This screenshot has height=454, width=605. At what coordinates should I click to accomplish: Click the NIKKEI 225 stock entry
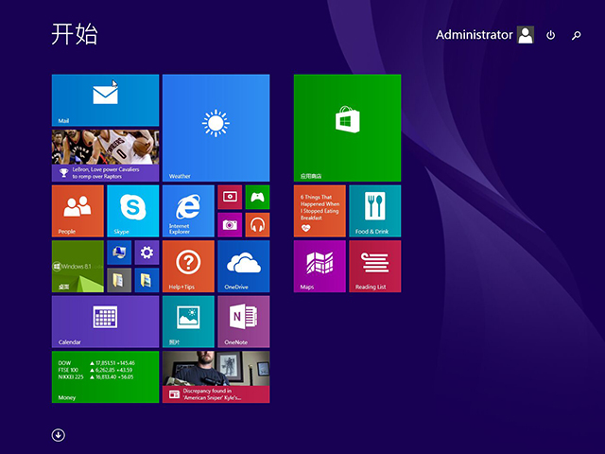pyautogui.click(x=95, y=376)
